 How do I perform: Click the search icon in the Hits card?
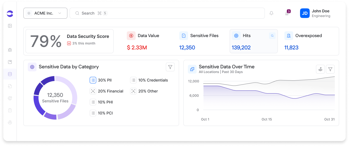click(x=272, y=36)
